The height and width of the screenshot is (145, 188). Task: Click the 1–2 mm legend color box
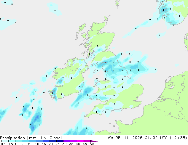click(x=19, y=141)
